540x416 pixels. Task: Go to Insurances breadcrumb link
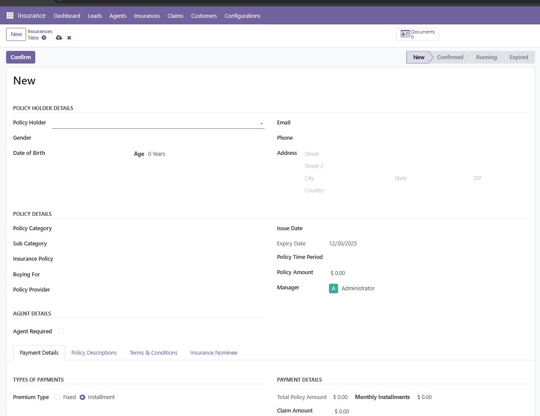tap(40, 31)
